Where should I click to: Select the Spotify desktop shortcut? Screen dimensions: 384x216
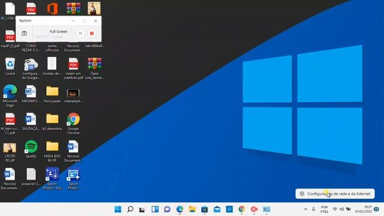[x=31, y=149]
